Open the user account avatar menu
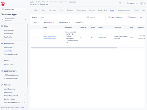 point(143,3)
